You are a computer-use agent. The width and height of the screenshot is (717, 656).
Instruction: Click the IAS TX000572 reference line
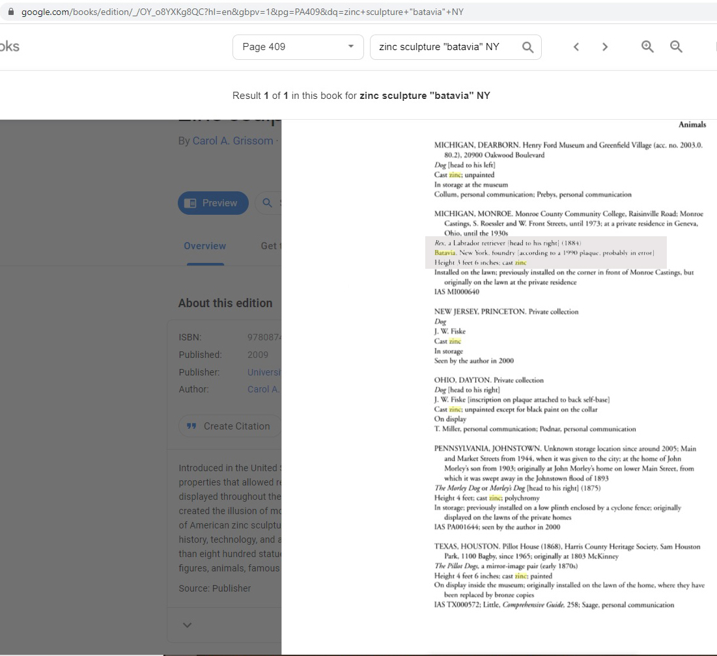(554, 605)
